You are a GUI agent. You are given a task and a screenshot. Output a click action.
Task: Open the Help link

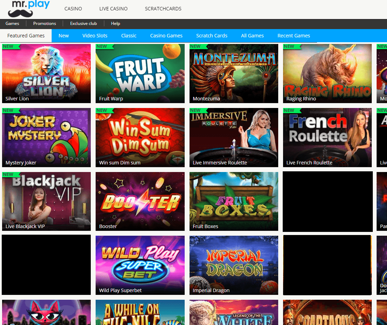coord(115,24)
